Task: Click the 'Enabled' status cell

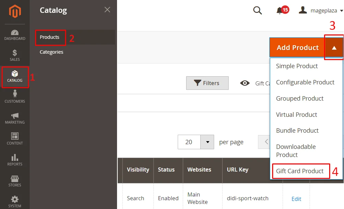Action: [x=168, y=198]
